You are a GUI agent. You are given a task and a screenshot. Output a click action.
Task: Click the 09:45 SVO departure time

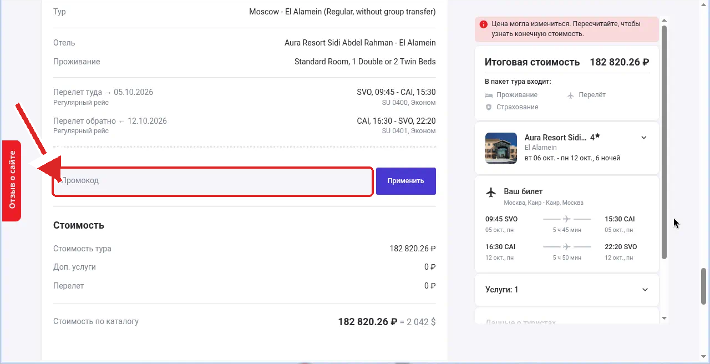(x=501, y=219)
